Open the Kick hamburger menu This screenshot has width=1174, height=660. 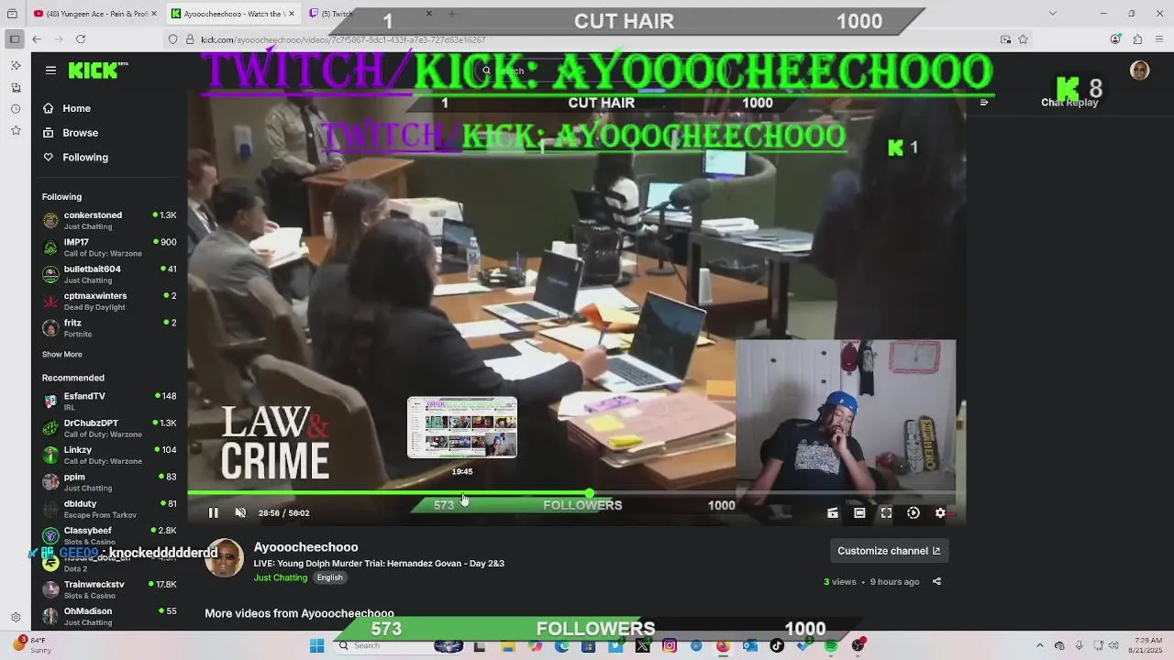tap(50, 70)
